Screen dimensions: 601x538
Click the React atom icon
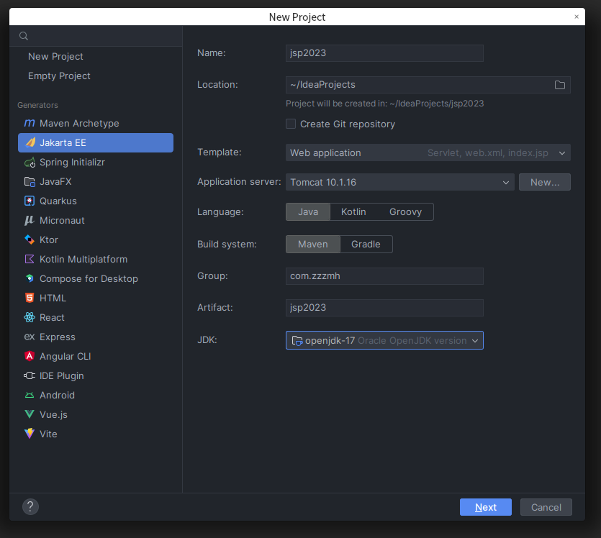[x=30, y=318]
